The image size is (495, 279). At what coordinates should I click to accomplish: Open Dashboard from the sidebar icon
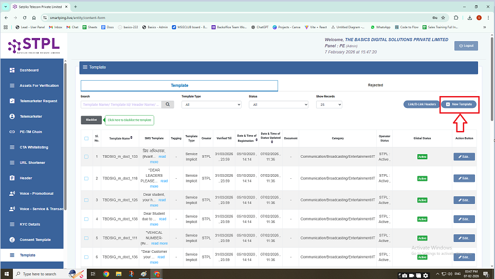tap(12, 70)
